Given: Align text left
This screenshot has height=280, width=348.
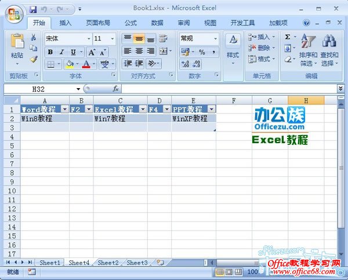Looking at the screenshot, I should 128,51.
